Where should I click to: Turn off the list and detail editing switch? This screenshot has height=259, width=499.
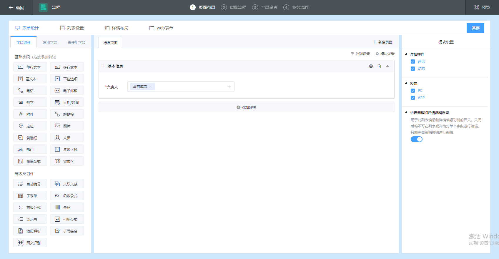(x=416, y=139)
